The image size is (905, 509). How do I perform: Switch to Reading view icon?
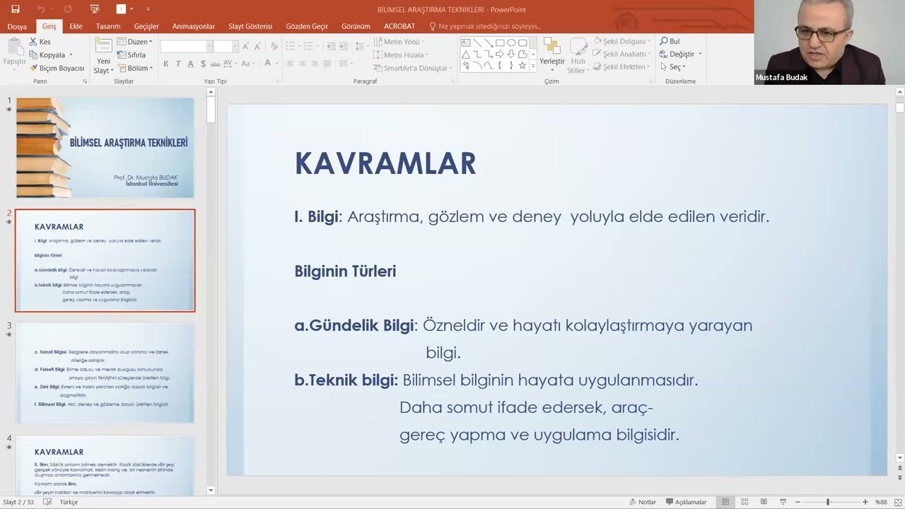tap(764, 502)
